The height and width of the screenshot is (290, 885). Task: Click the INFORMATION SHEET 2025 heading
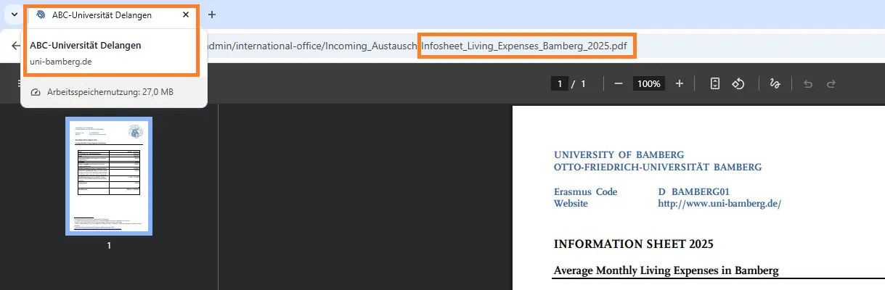(x=634, y=244)
